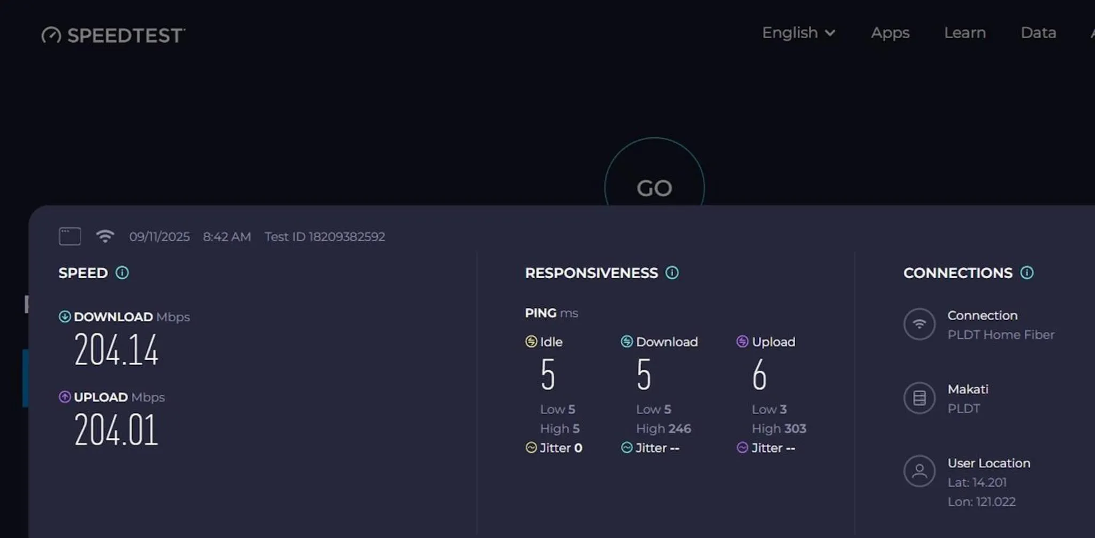Viewport: 1095px width, 538px height.
Task: Click the Connections info icon
Action: click(1028, 273)
